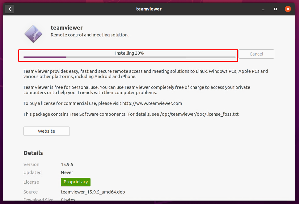The width and height of the screenshot is (299, 204).
Task: Click the Proprietary license badge
Action: click(76, 182)
